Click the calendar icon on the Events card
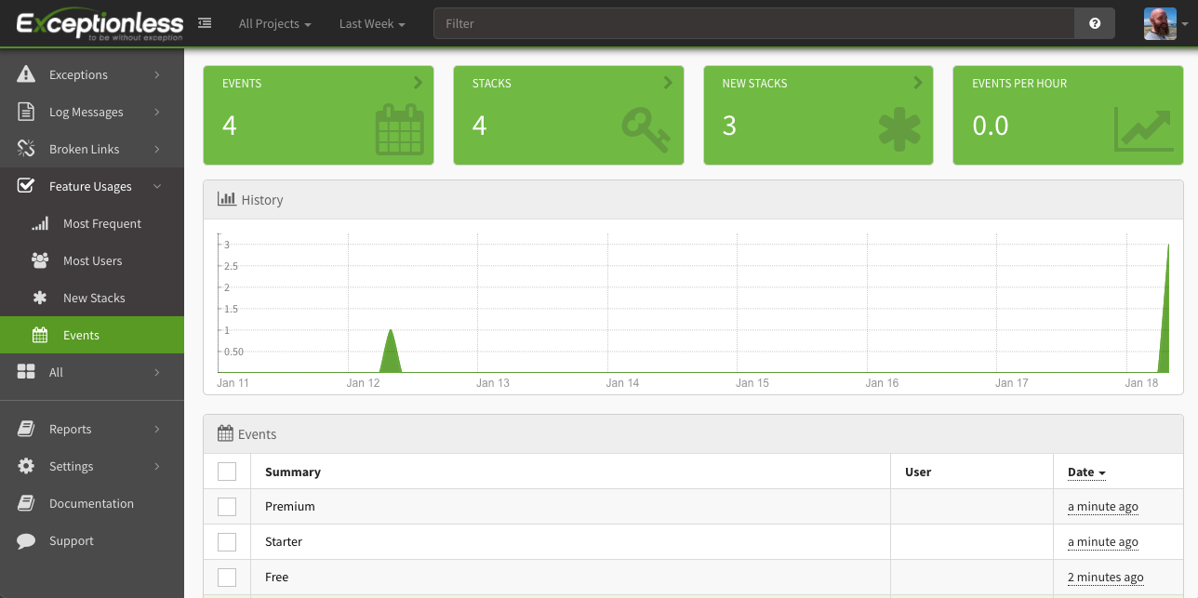Viewport: 1198px width, 598px height. 399,129
